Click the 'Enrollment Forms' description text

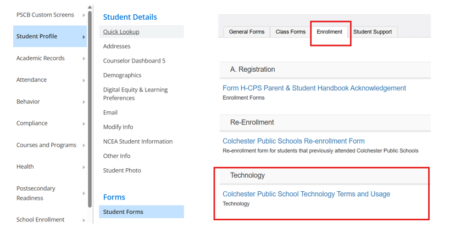[243, 98]
